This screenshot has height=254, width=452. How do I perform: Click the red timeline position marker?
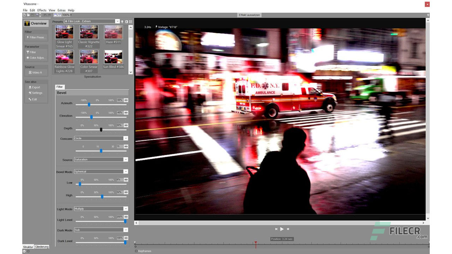256,244
